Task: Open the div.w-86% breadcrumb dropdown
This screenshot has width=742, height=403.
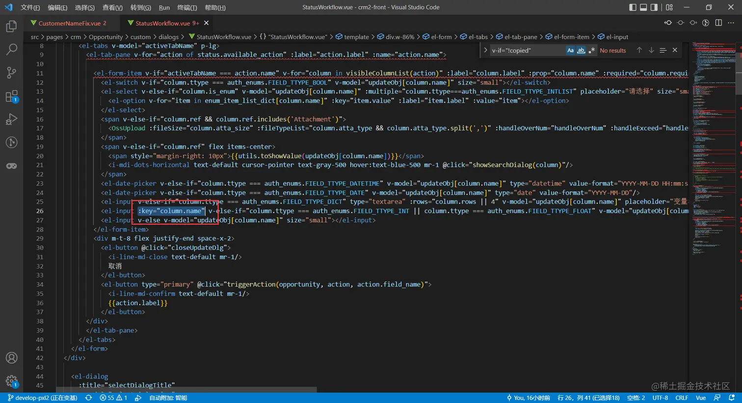Action: (x=396, y=37)
